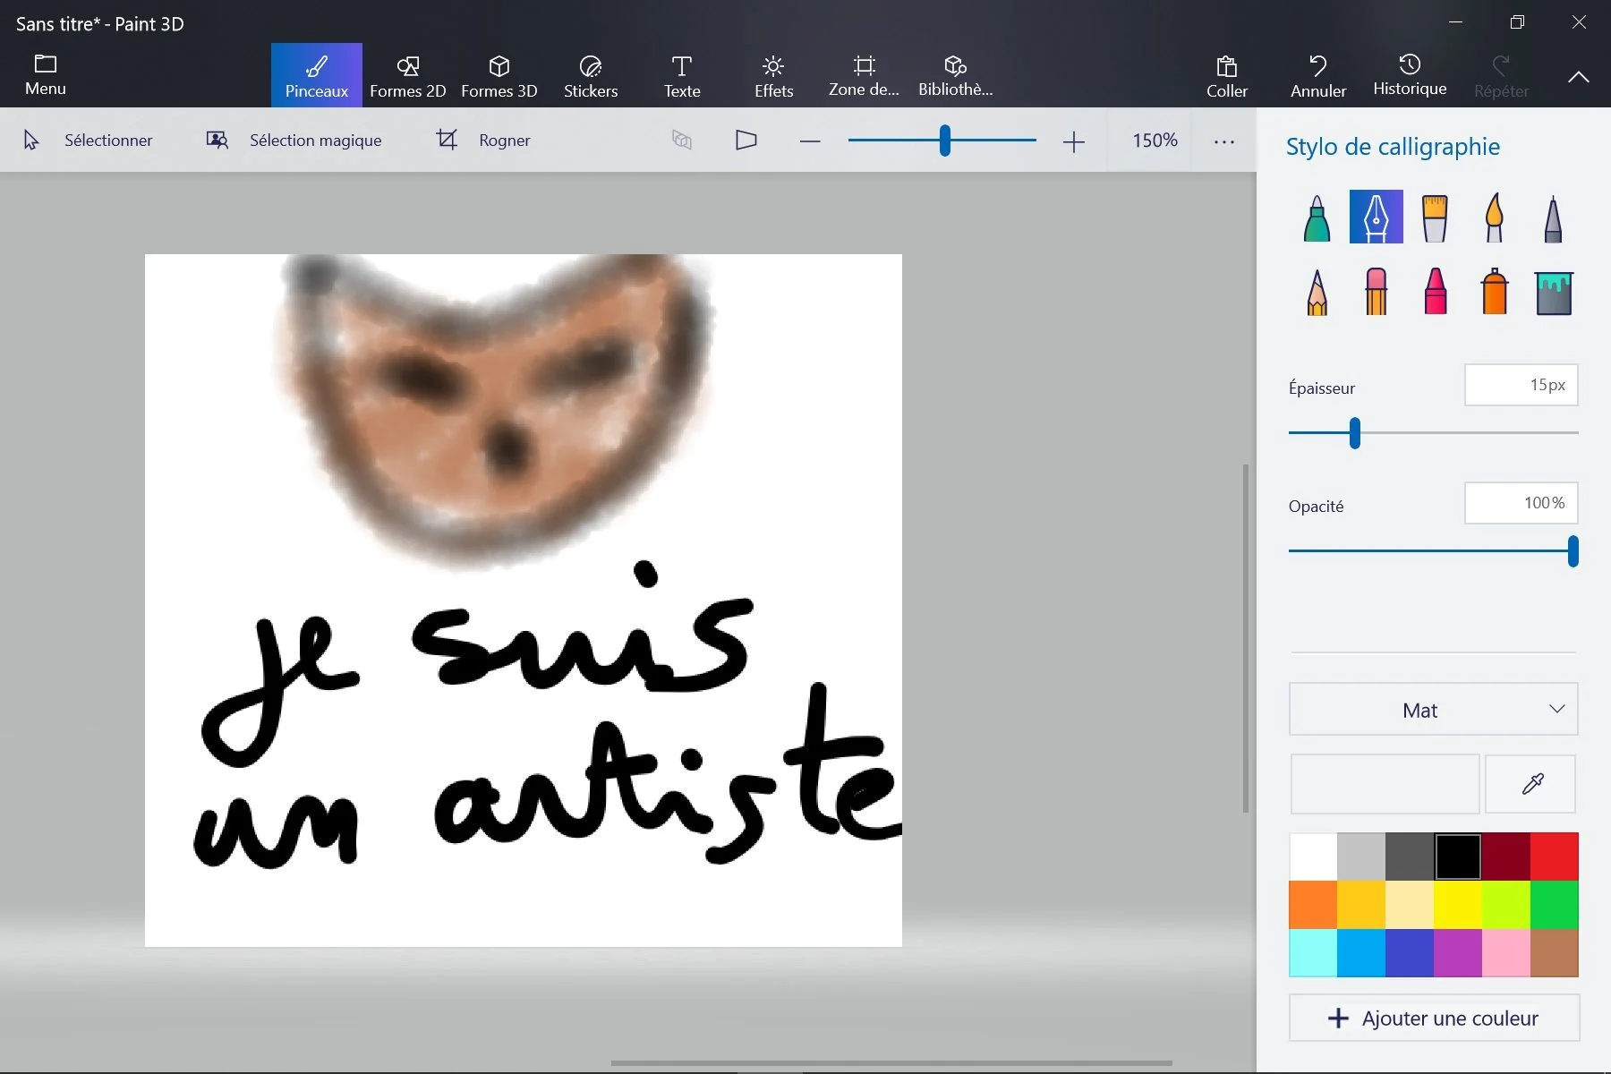
Task: Open the Mat material dropdown
Action: click(1433, 710)
